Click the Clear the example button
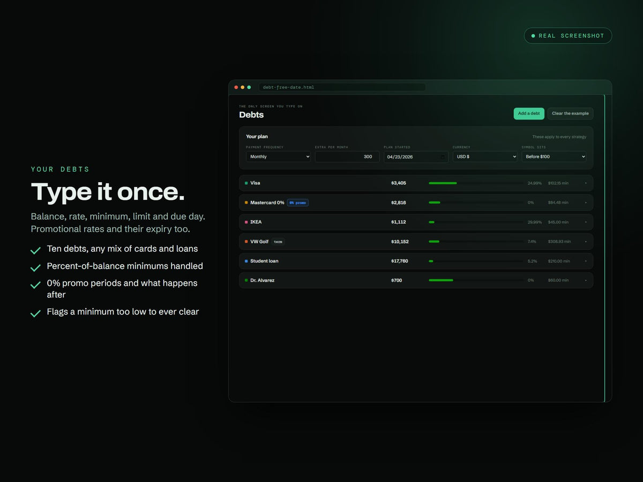 [570, 114]
